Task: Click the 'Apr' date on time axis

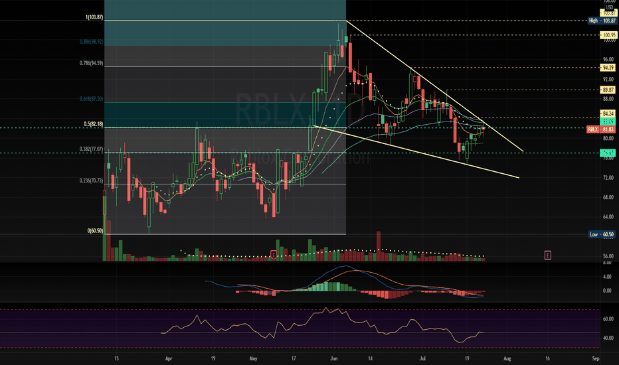Action: click(x=169, y=358)
